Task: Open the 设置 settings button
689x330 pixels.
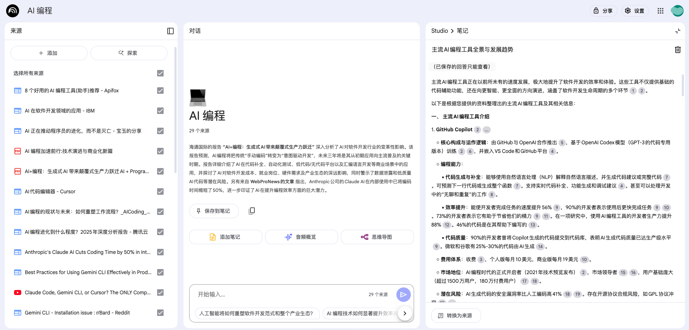Action: pos(635,11)
